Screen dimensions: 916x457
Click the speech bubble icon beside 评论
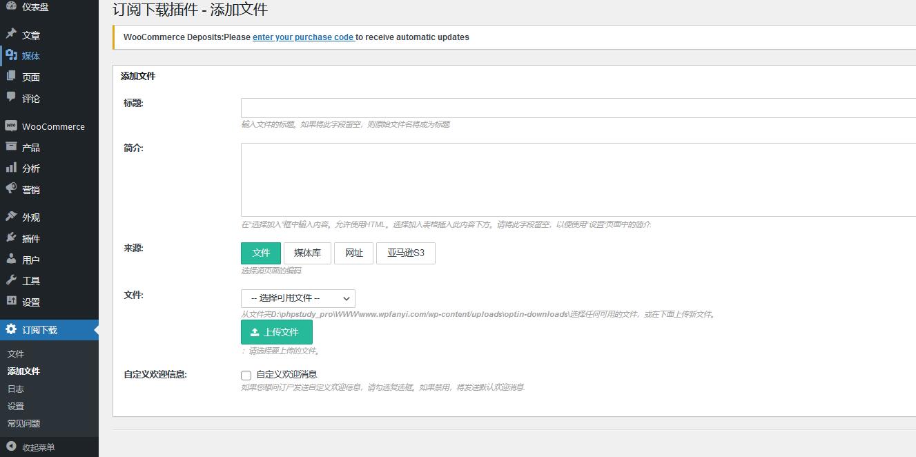11,98
